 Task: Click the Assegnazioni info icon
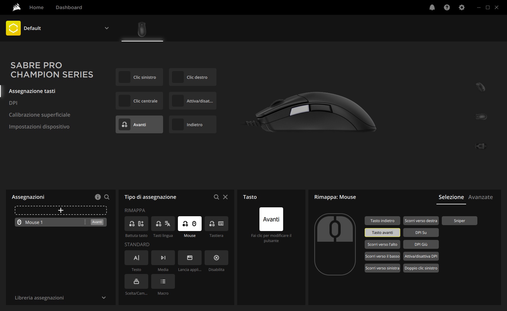click(x=98, y=197)
